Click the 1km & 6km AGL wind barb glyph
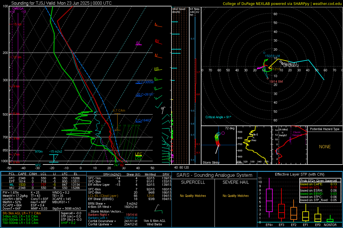343x228 pixels. click(158, 209)
